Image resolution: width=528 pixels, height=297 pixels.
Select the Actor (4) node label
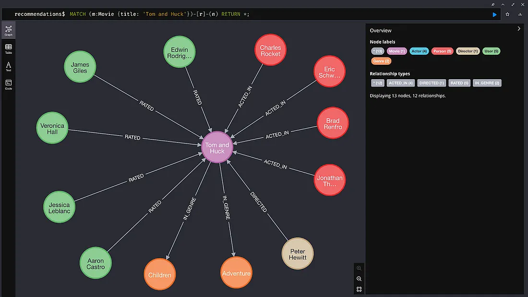[419, 51]
